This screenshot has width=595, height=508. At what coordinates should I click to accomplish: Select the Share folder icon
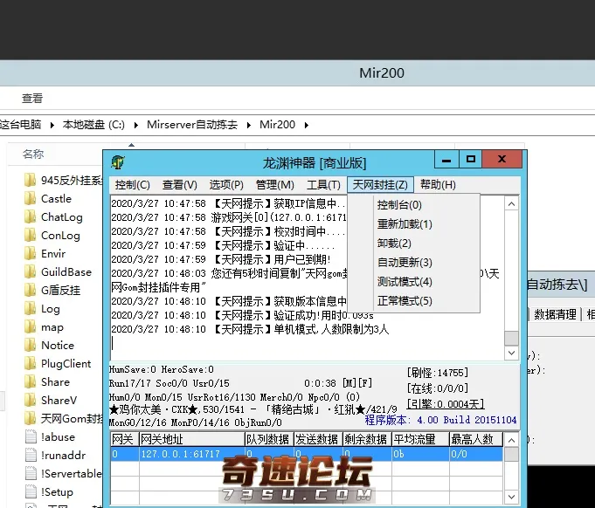pyautogui.click(x=30, y=381)
